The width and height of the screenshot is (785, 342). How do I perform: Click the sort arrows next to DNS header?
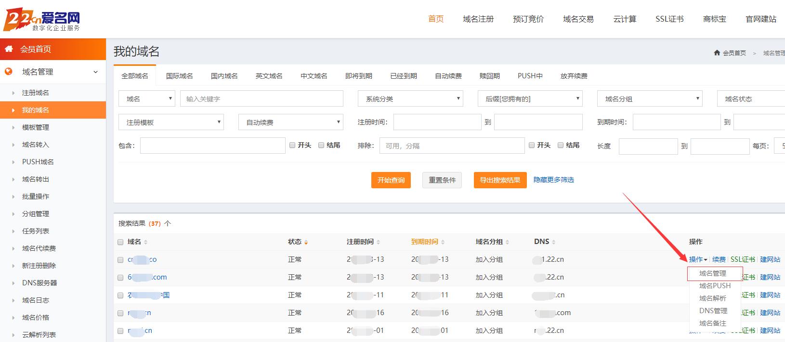[554, 242]
